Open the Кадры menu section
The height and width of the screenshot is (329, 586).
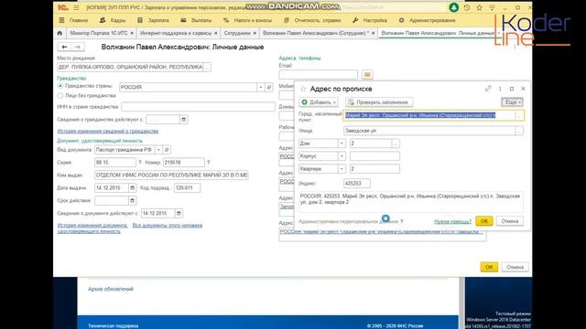coord(113,20)
